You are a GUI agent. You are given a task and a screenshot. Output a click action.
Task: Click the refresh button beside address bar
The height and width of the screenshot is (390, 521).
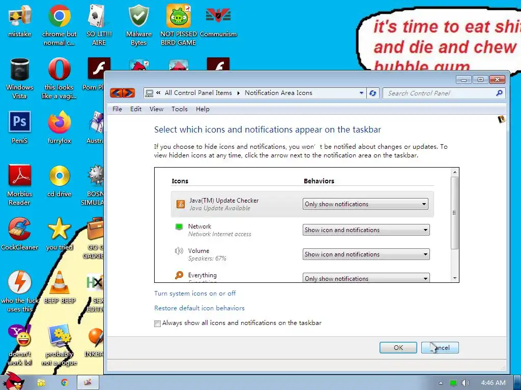coord(373,93)
